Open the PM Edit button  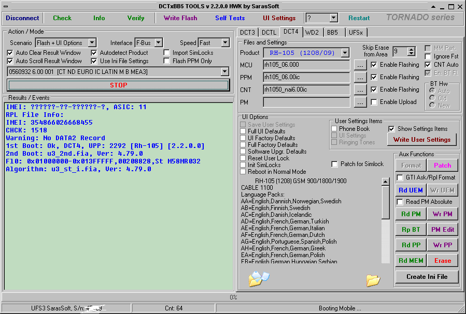point(442,230)
